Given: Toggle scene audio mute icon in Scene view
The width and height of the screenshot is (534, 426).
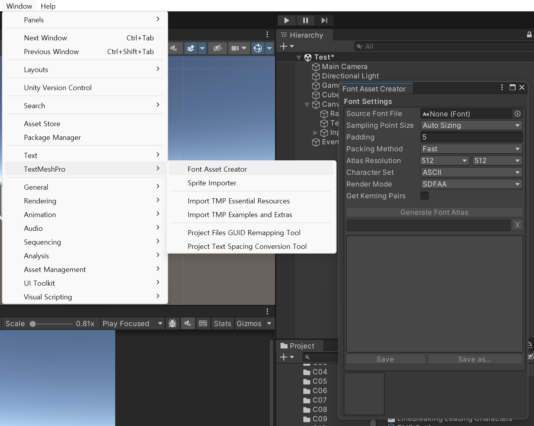Looking at the screenshot, I should coord(174,48).
